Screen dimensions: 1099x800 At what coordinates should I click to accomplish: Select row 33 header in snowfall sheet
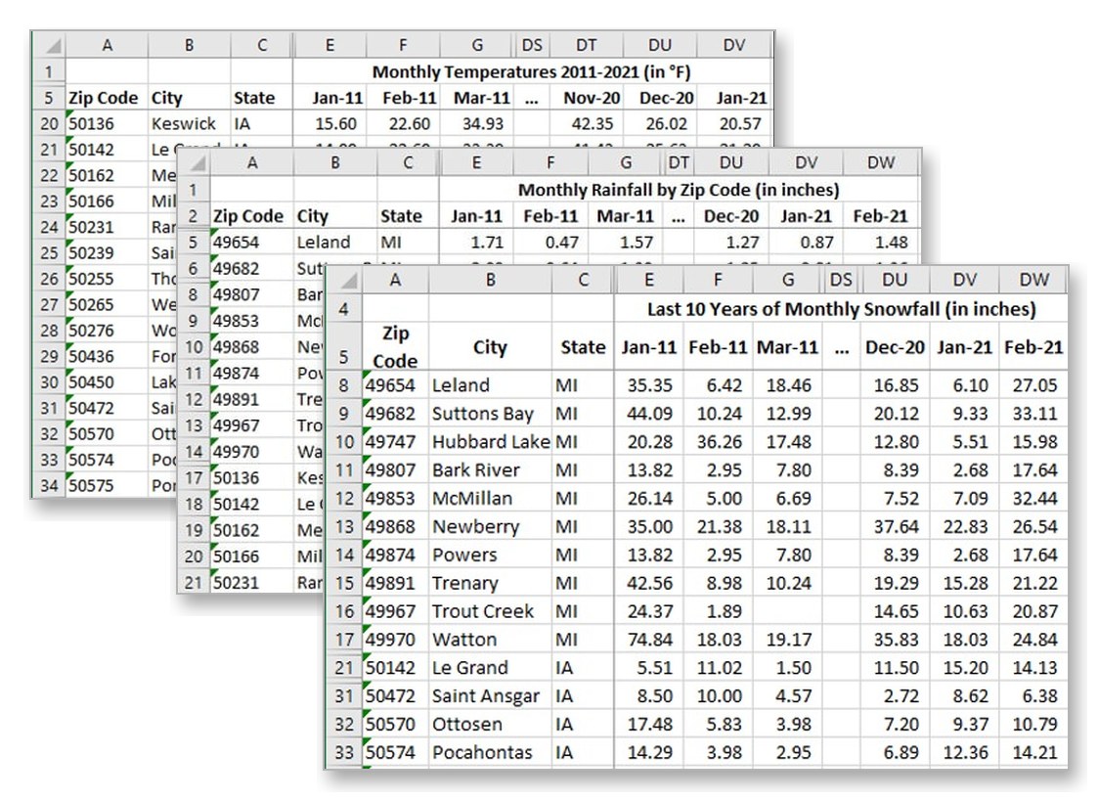coord(344,752)
